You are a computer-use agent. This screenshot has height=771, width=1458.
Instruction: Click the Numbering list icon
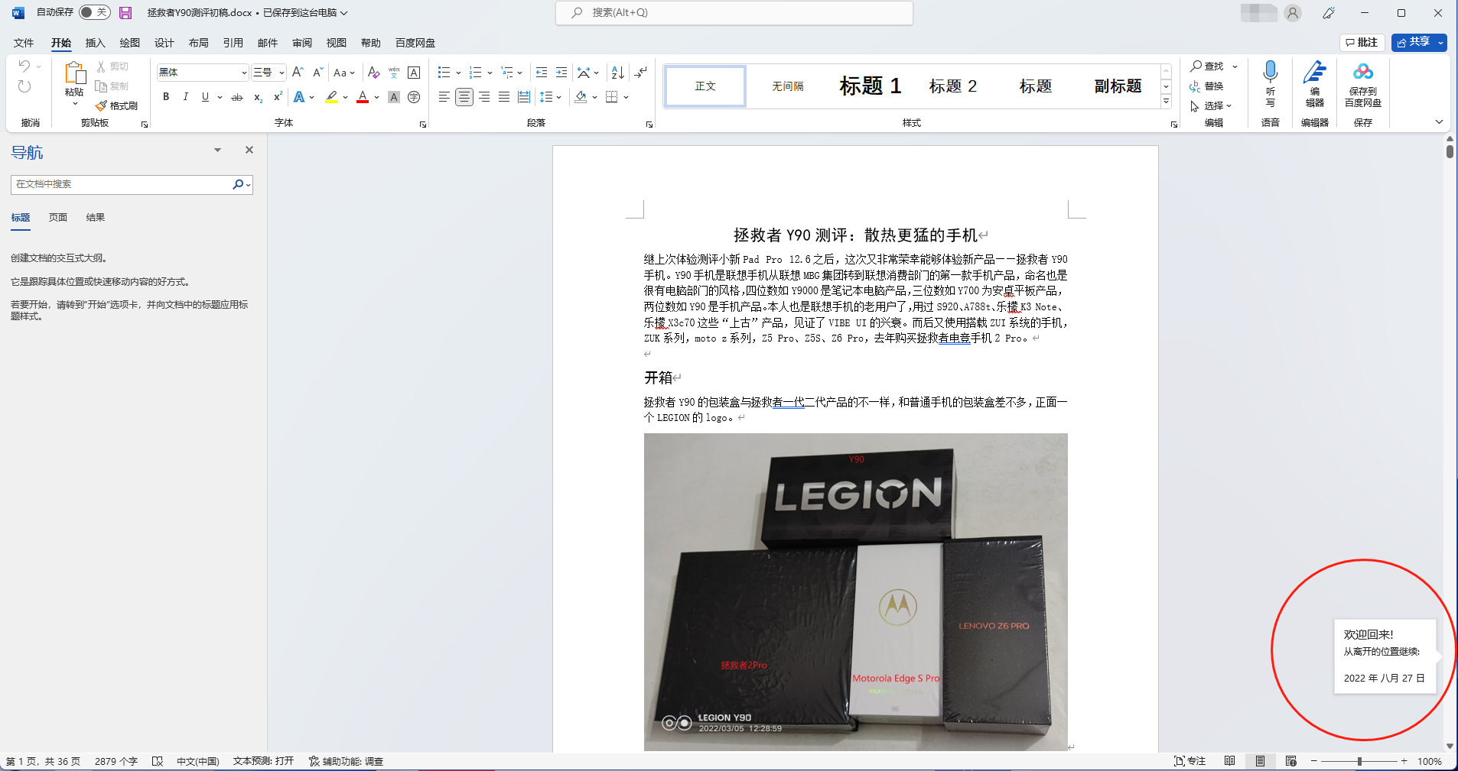475,73
